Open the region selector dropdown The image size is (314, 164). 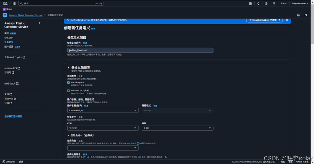[283, 3]
